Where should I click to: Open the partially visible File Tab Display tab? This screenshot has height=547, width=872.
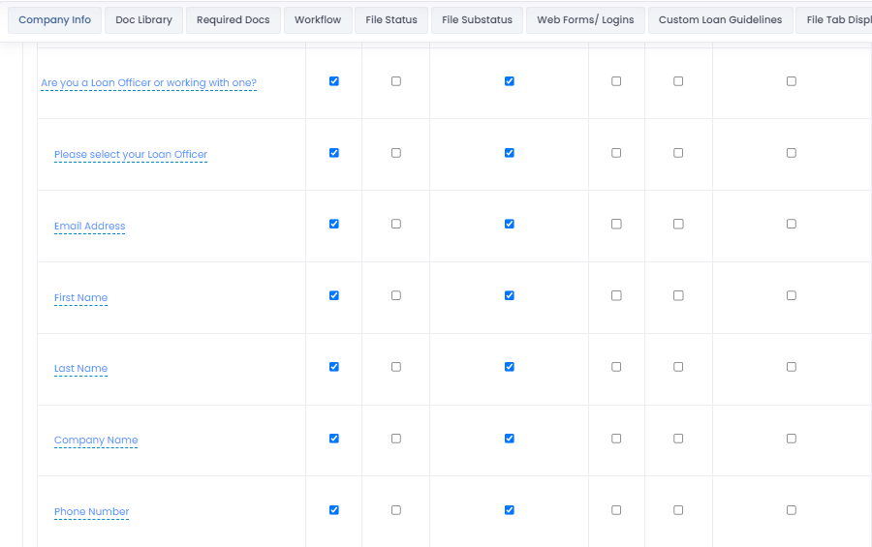click(x=833, y=20)
